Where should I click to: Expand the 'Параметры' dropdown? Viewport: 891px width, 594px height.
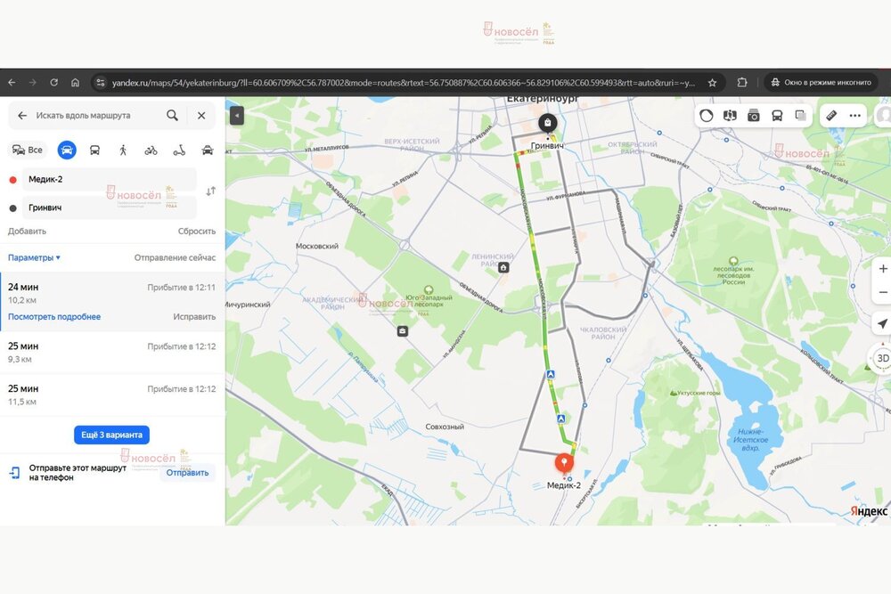point(34,258)
